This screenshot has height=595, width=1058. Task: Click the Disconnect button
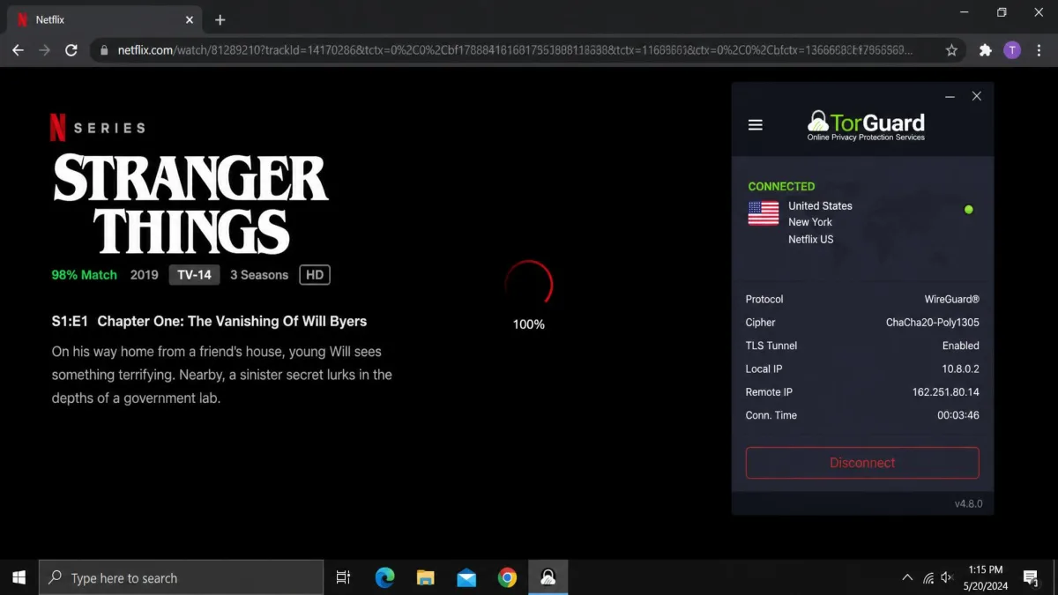(x=862, y=463)
